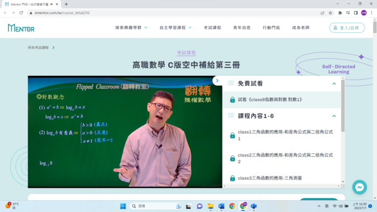Open the tab search dropdown arrow
This screenshot has width=377, height=212.
tap(338, 4)
